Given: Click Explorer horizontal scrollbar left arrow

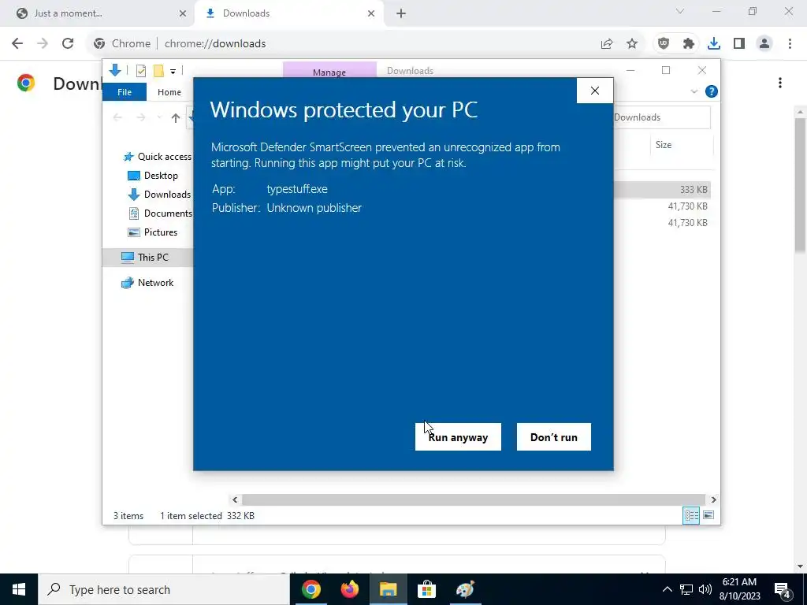Looking at the screenshot, I should [x=235, y=499].
